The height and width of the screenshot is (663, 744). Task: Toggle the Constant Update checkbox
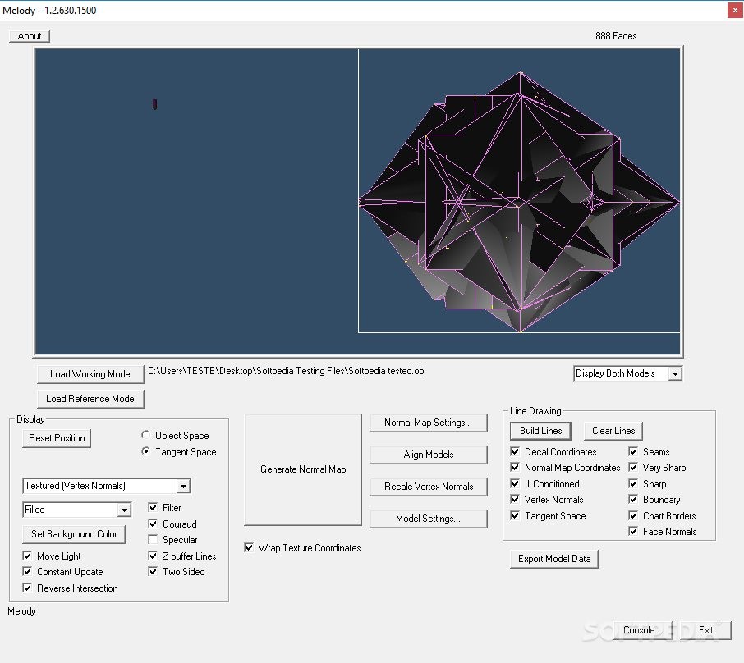tap(28, 571)
